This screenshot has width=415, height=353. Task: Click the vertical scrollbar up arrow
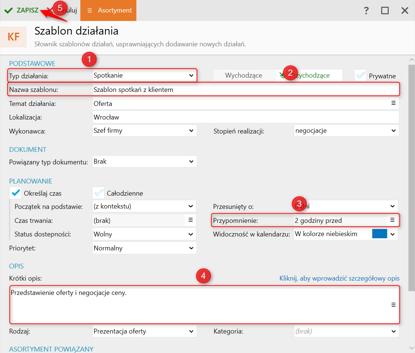412,60
